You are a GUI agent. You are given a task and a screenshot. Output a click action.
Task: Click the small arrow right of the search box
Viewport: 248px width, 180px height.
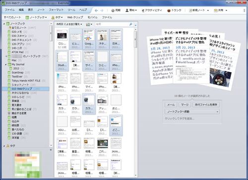click(135, 25)
